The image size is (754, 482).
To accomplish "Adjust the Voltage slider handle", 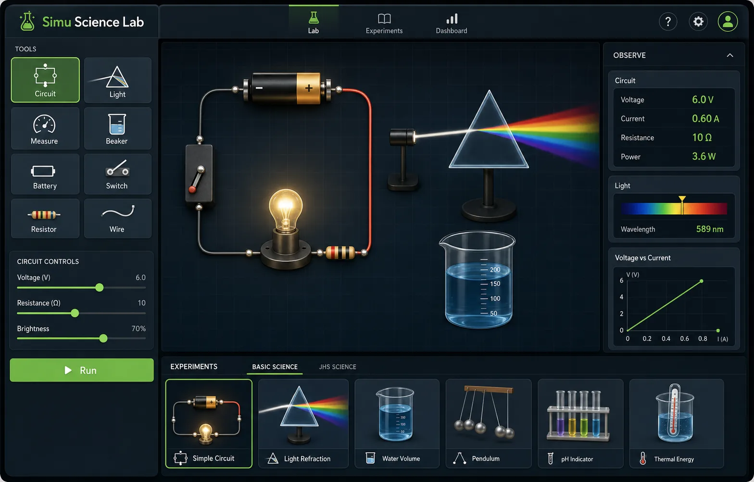I will coord(100,287).
